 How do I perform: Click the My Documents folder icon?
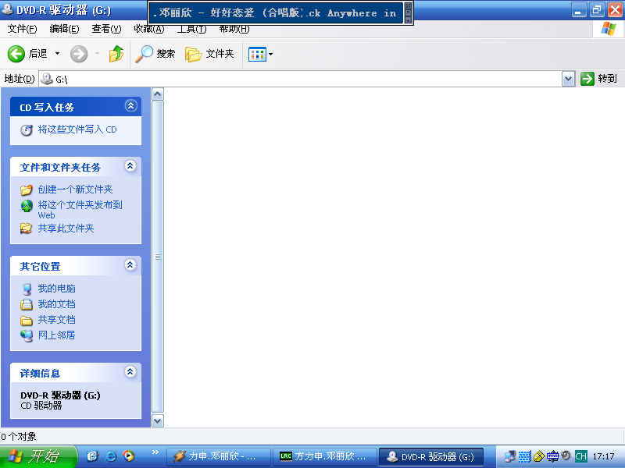(x=27, y=304)
